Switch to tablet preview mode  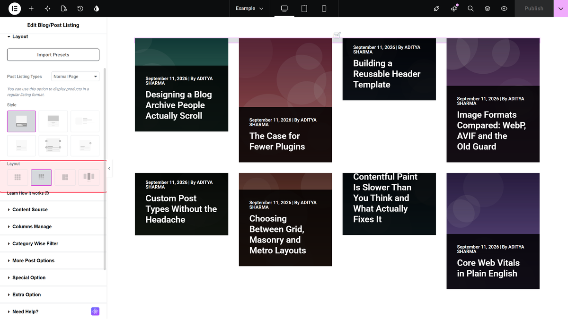(304, 9)
